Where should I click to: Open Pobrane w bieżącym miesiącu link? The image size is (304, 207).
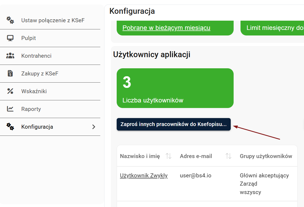pyautogui.click(x=166, y=28)
